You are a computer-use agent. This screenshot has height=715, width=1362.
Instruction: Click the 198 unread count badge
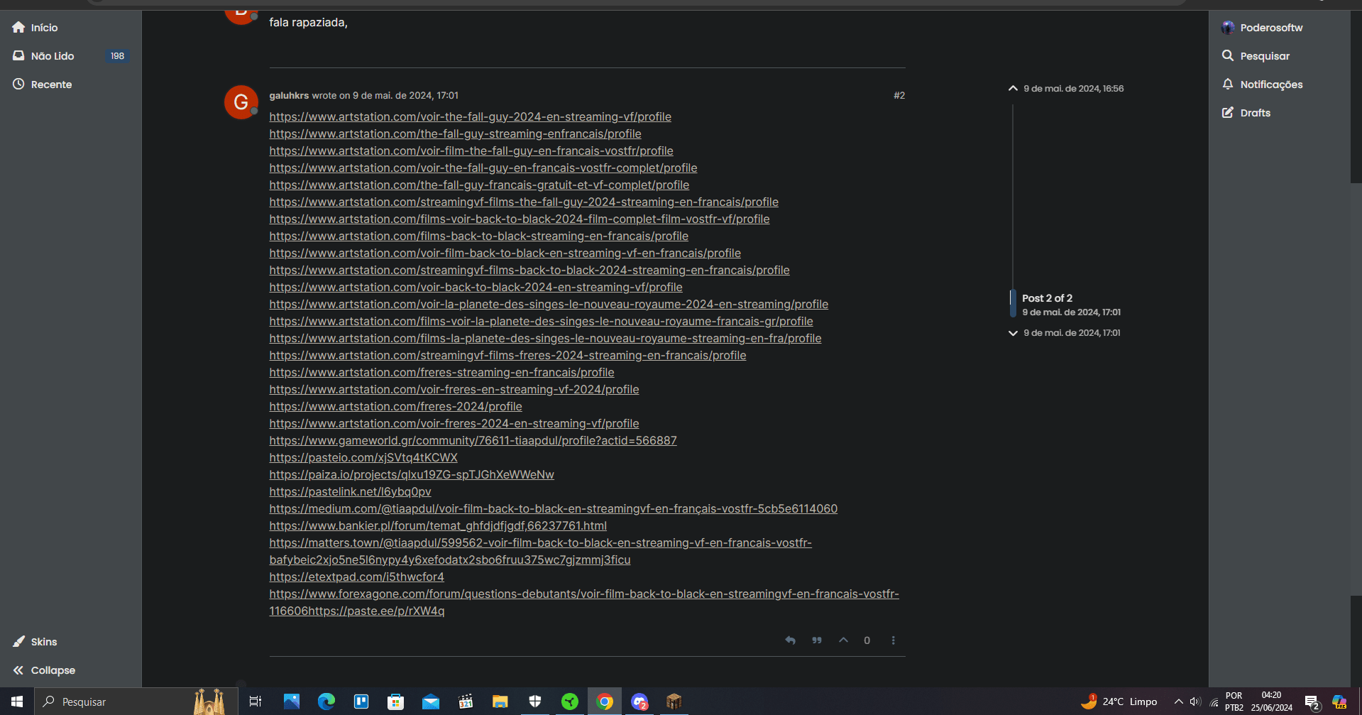[117, 56]
